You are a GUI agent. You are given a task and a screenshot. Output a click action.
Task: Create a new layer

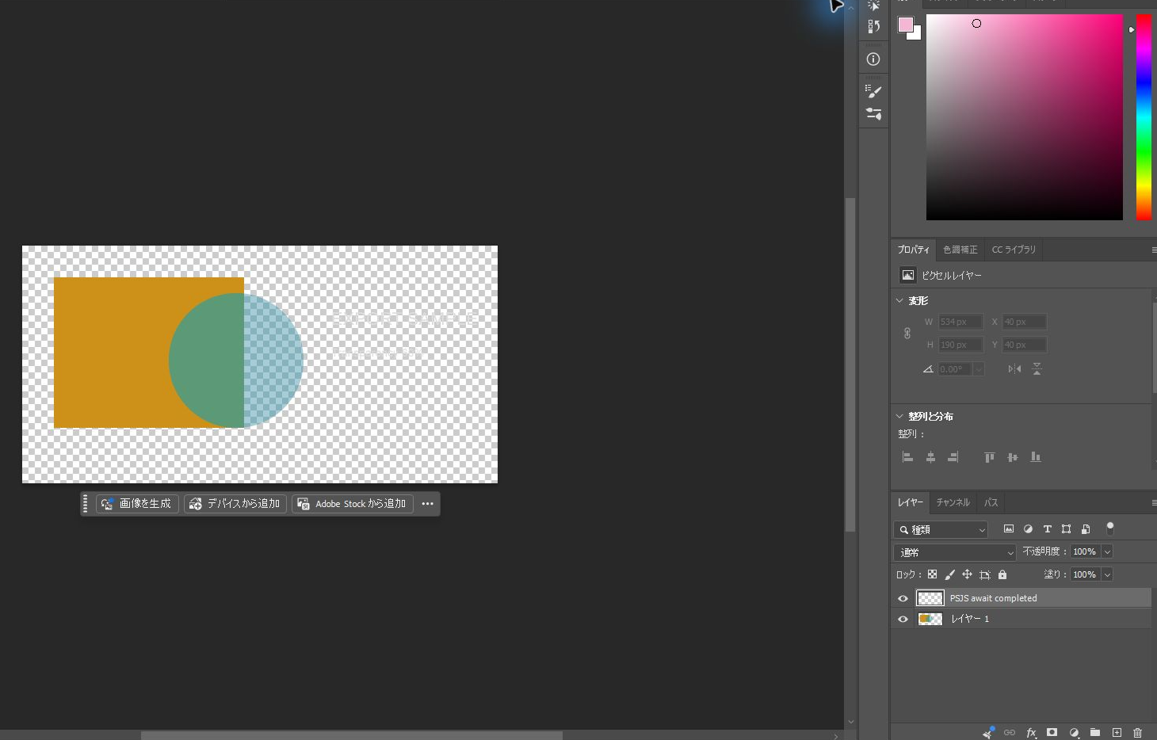(x=1117, y=732)
